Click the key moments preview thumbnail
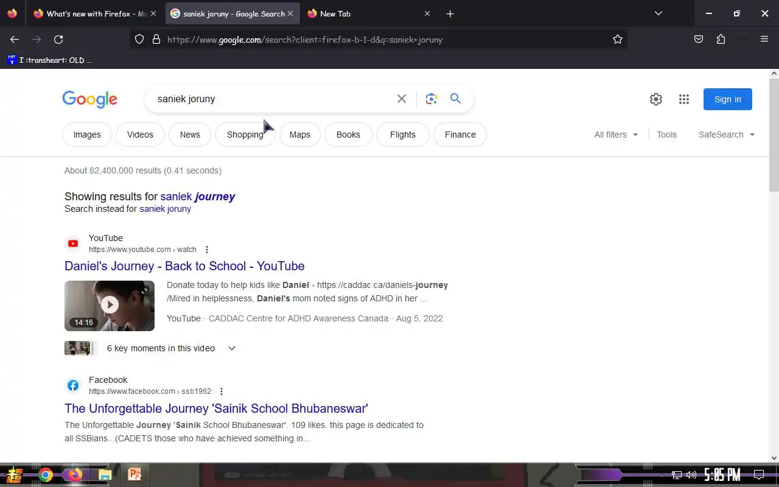Viewport: 779px width, 487px height. pos(80,348)
